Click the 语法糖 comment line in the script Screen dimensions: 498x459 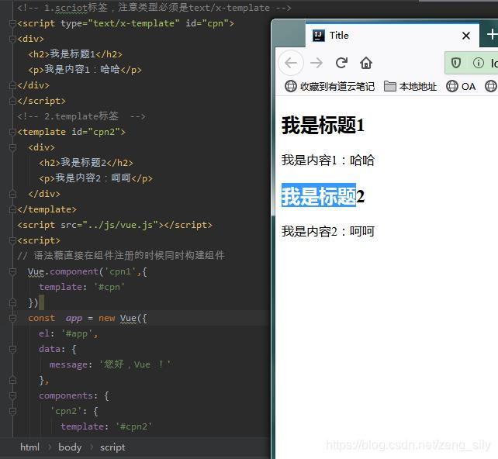121,256
